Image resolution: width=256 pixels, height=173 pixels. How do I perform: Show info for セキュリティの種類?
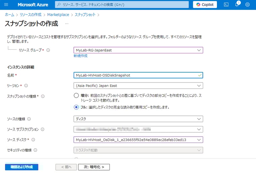tap(35, 150)
